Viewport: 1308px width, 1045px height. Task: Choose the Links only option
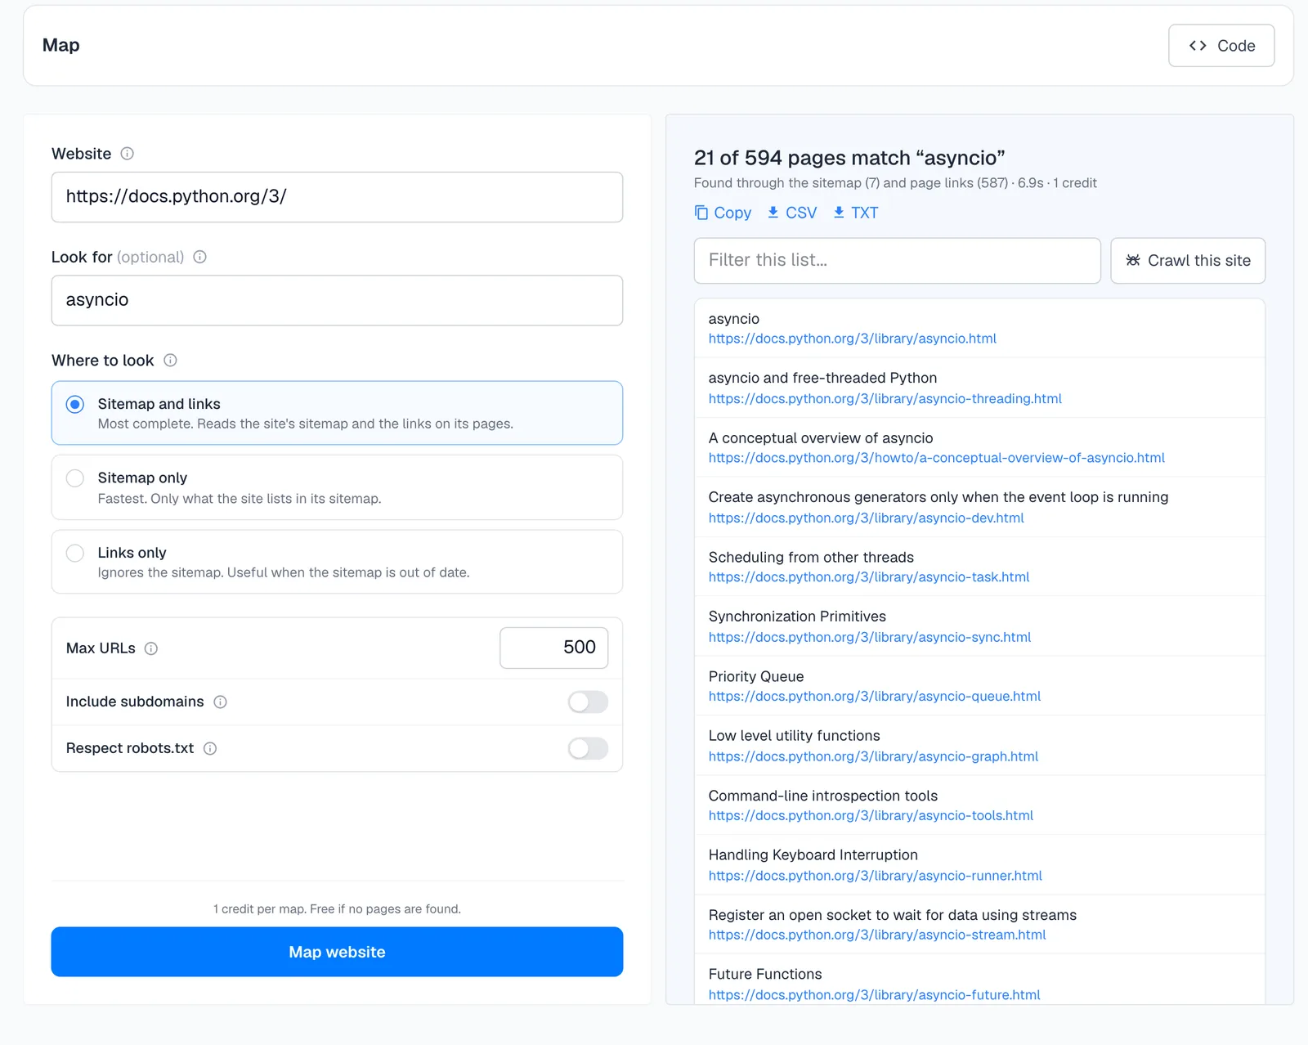point(337,562)
